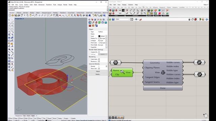Click the blue Save icon on Grasshopper canvas toolbar
The height and width of the screenshot is (121, 216).
coord(113,19)
